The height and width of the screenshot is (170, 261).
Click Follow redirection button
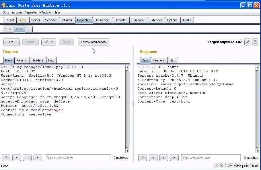pyautogui.click(x=94, y=42)
